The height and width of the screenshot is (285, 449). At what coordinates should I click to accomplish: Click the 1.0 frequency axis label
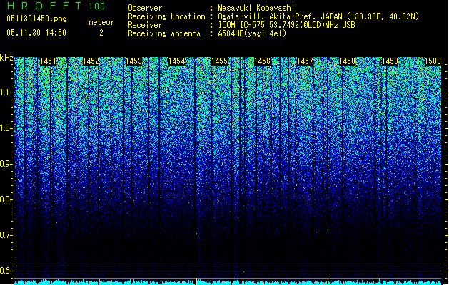point(6,128)
